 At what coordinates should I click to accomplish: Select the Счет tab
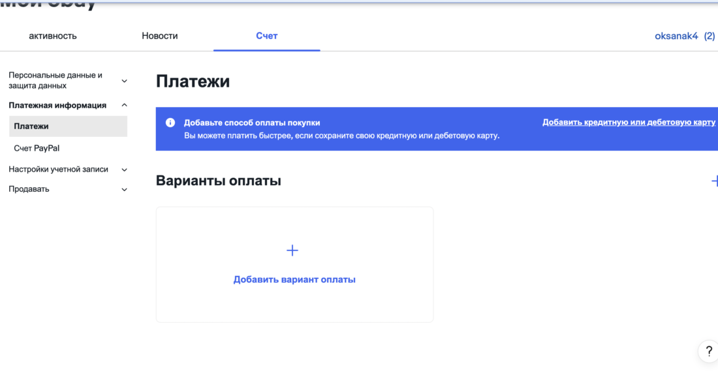pos(266,36)
